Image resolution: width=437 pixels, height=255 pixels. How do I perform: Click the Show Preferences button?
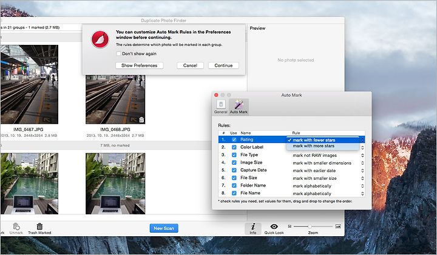coord(140,65)
